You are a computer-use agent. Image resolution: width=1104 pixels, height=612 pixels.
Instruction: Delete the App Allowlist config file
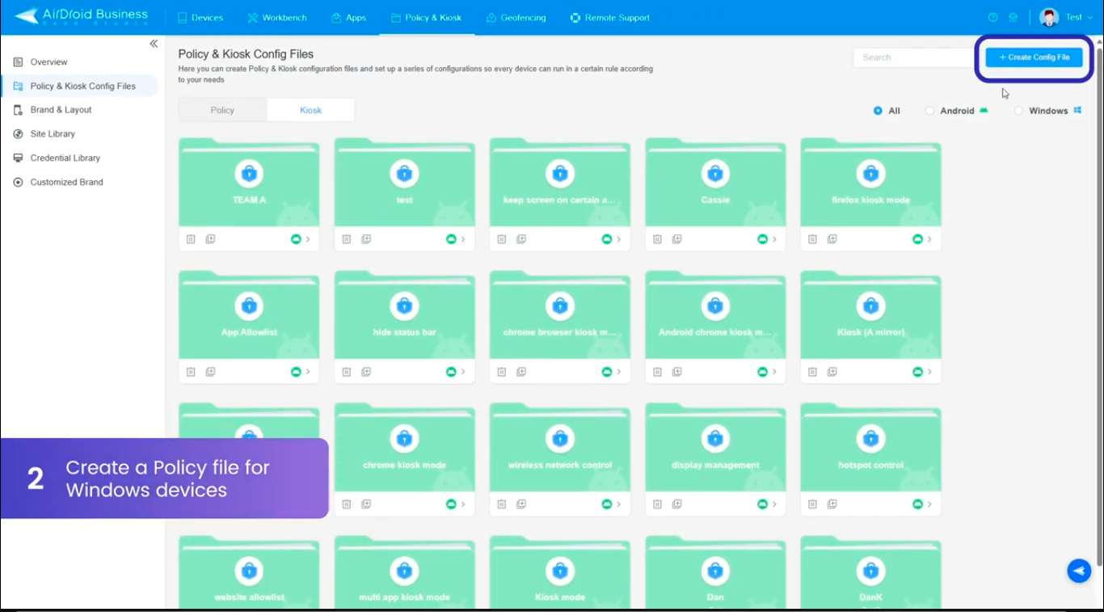[191, 372]
